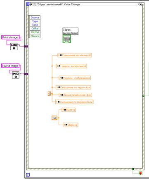Image resolution: width=149 pixels, height=181 pixels.
Task: Click the numeric constant 100
Action: [x=54, y=118]
